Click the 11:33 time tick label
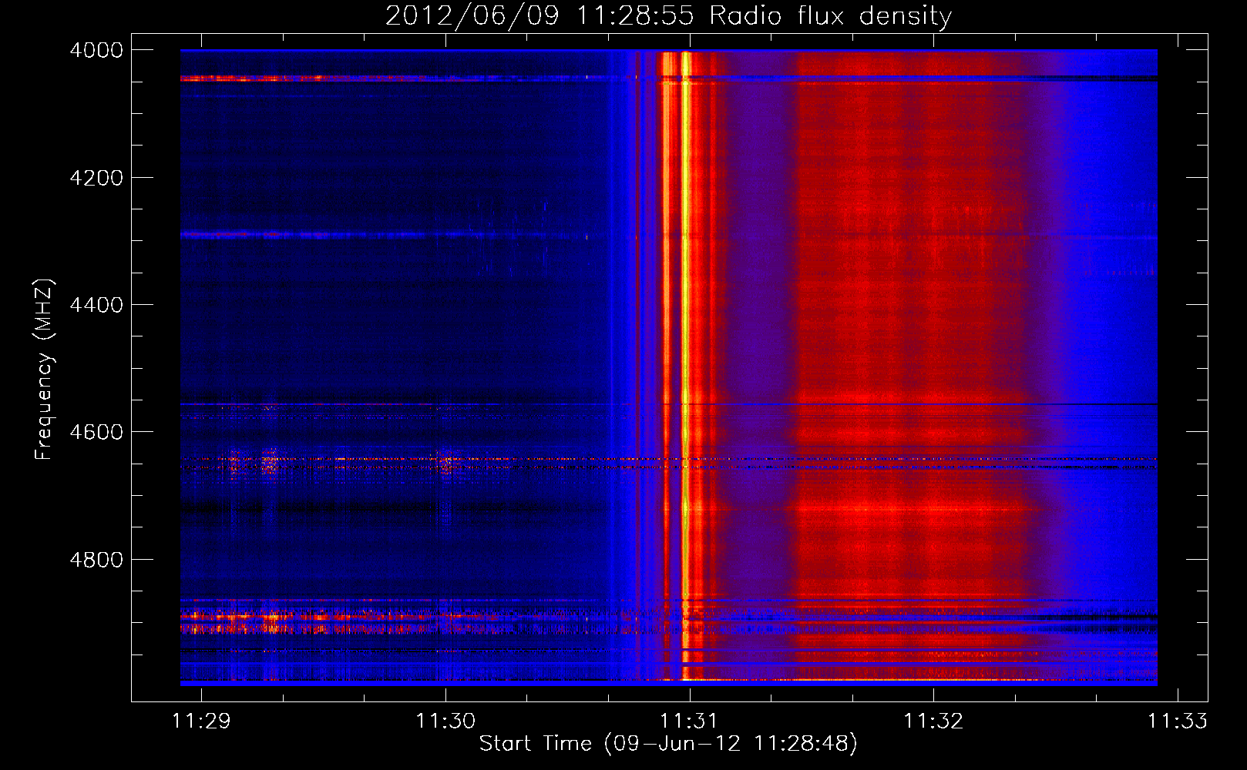Viewport: 1247px width, 770px height. click(1177, 721)
